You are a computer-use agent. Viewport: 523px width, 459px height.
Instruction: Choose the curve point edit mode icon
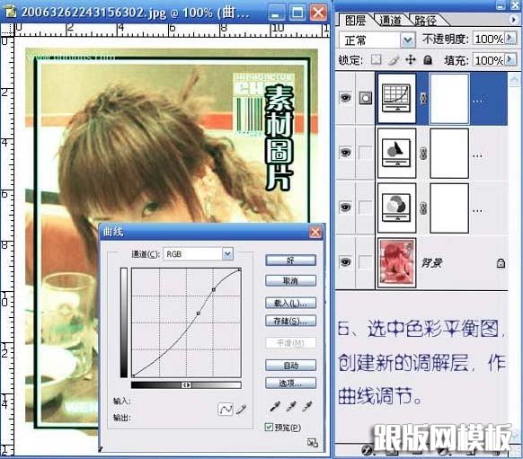[226, 409]
